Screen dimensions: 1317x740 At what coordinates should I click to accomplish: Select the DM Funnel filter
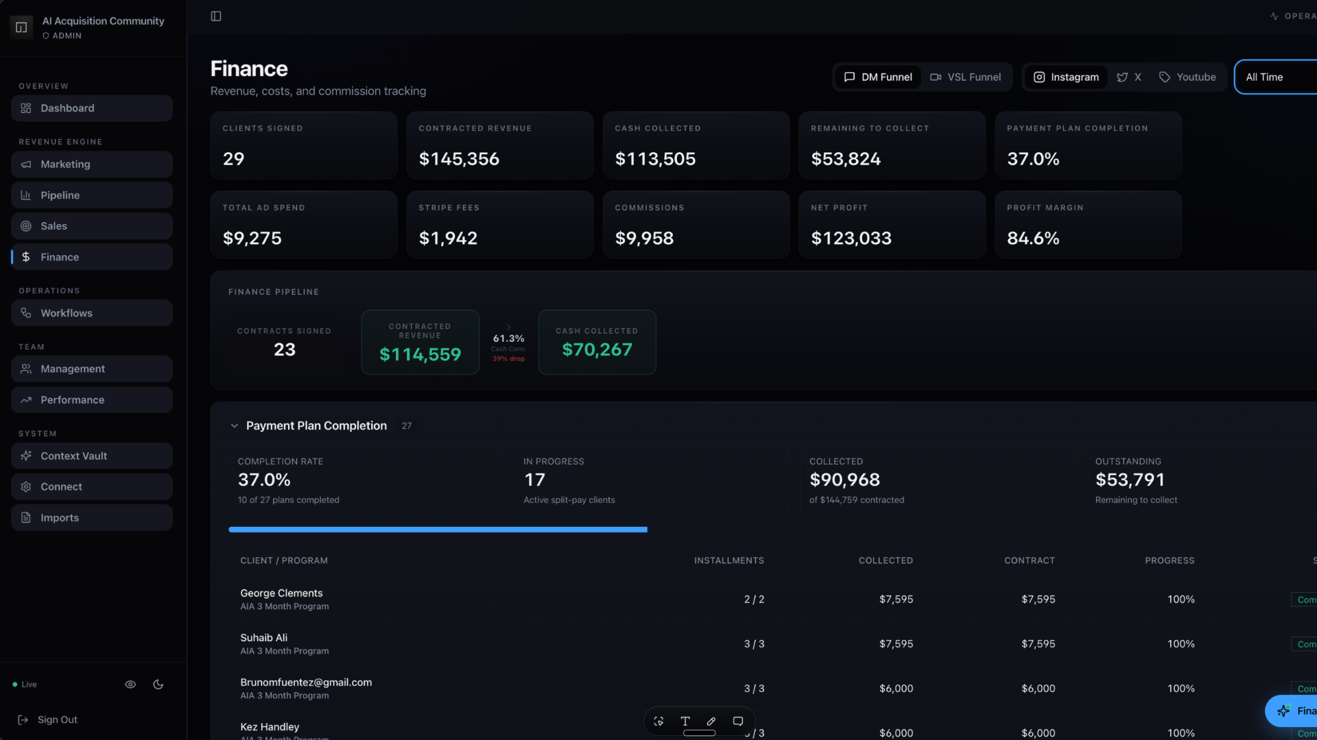coord(878,77)
